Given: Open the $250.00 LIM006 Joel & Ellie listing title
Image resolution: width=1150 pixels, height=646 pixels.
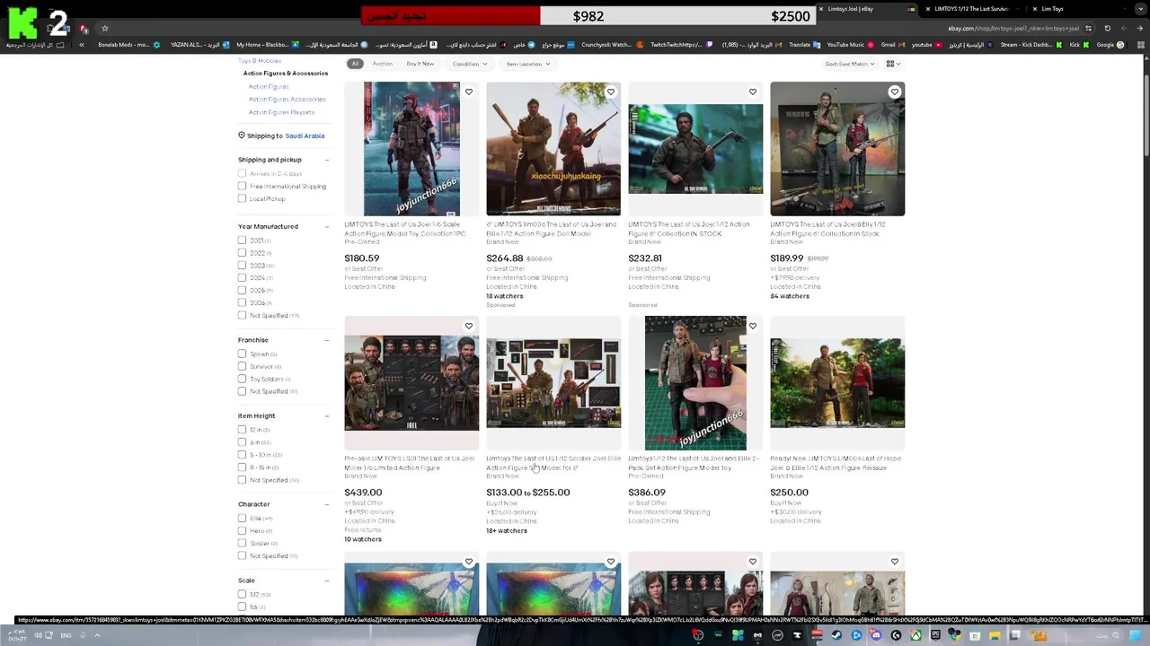Looking at the screenshot, I should (836, 463).
